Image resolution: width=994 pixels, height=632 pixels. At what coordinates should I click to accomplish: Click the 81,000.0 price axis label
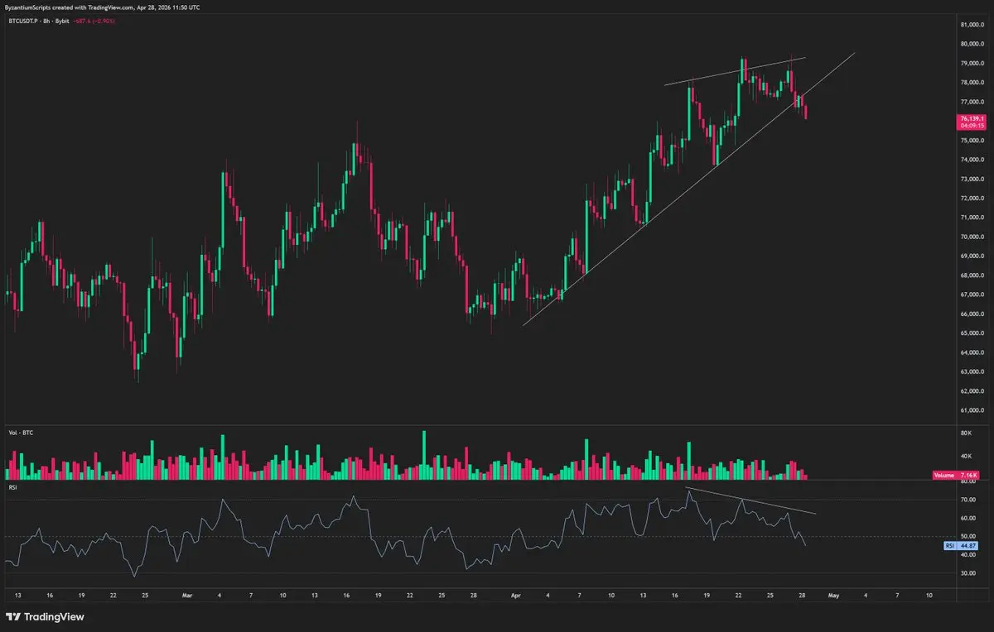971,25
